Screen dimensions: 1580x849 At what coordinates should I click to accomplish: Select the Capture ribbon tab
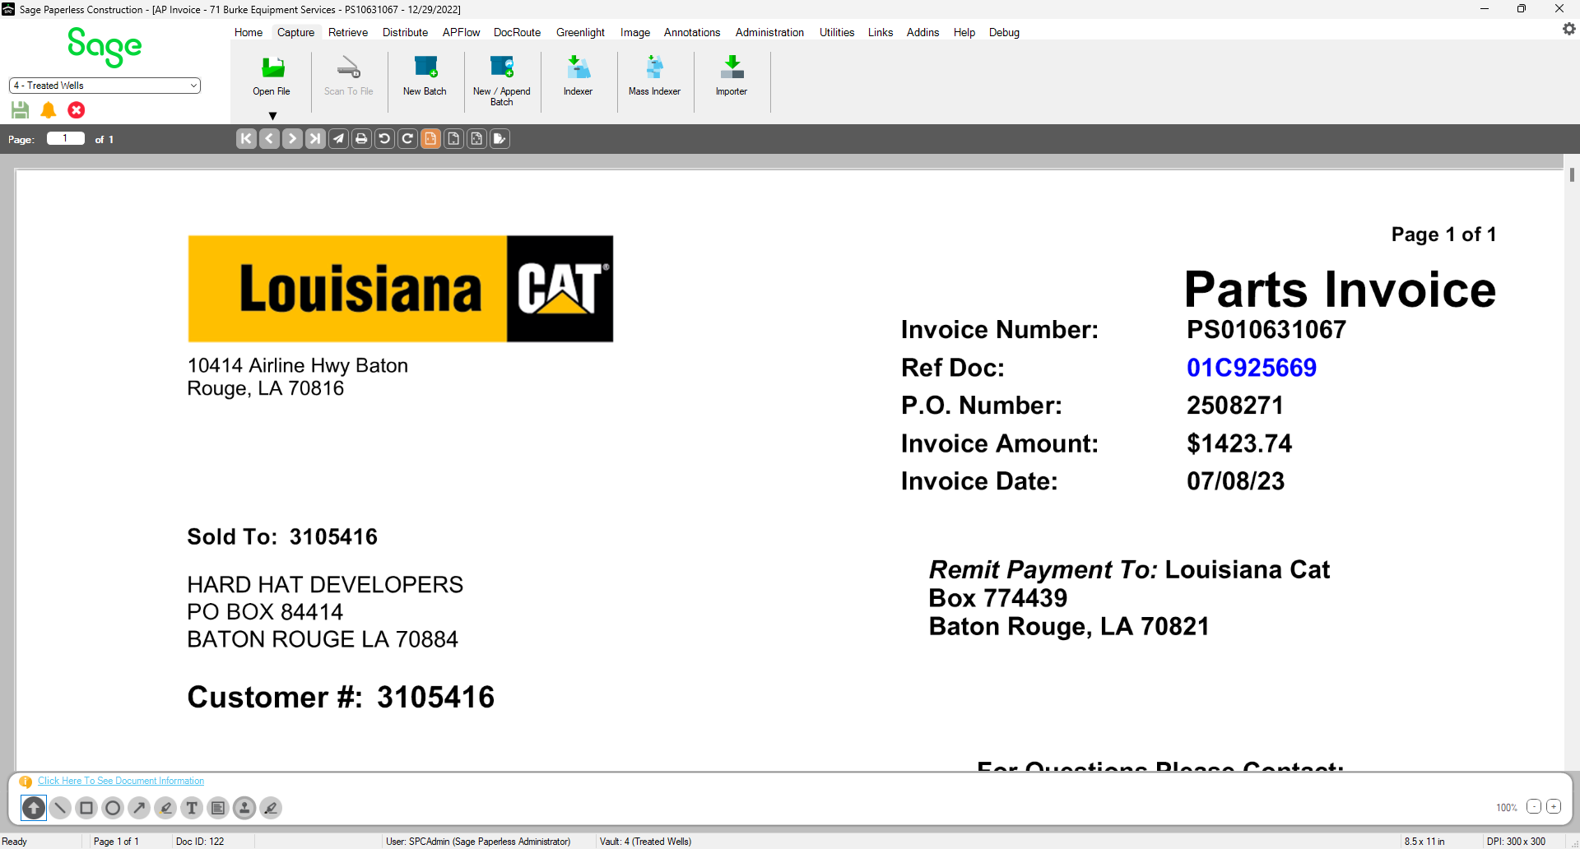pyautogui.click(x=295, y=32)
